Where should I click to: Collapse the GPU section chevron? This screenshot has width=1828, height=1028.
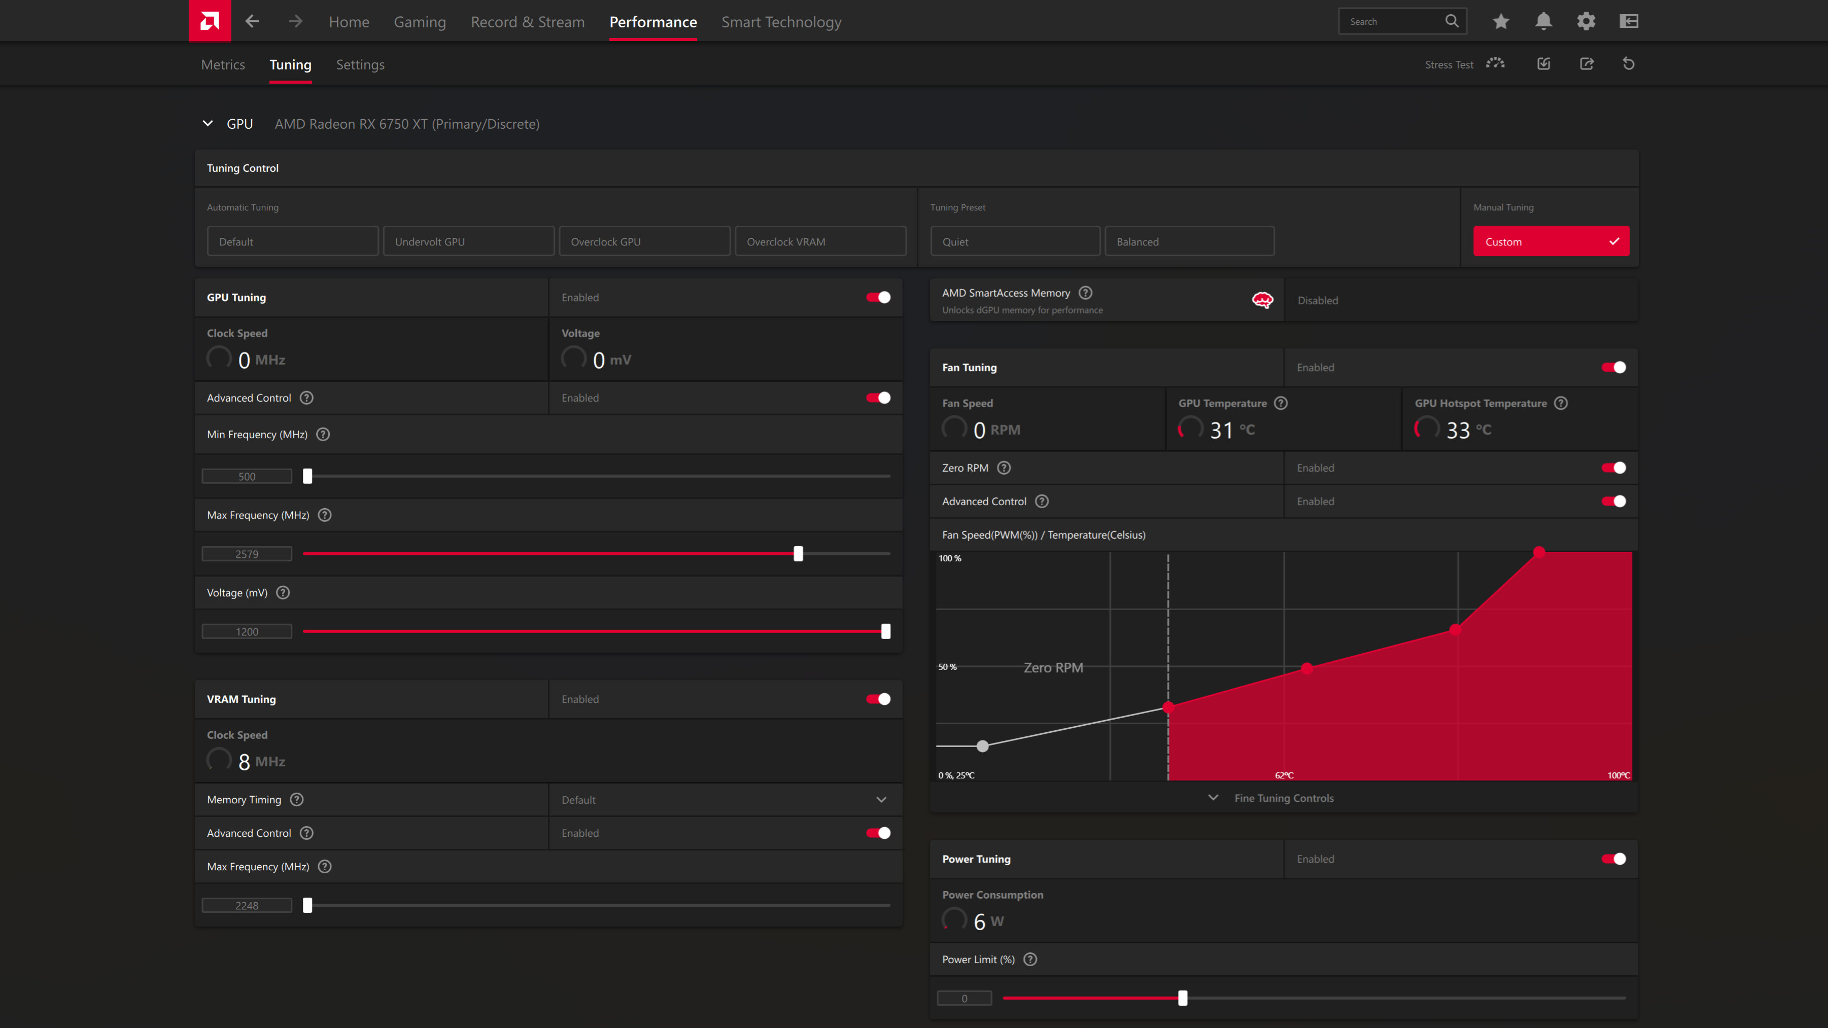click(207, 123)
